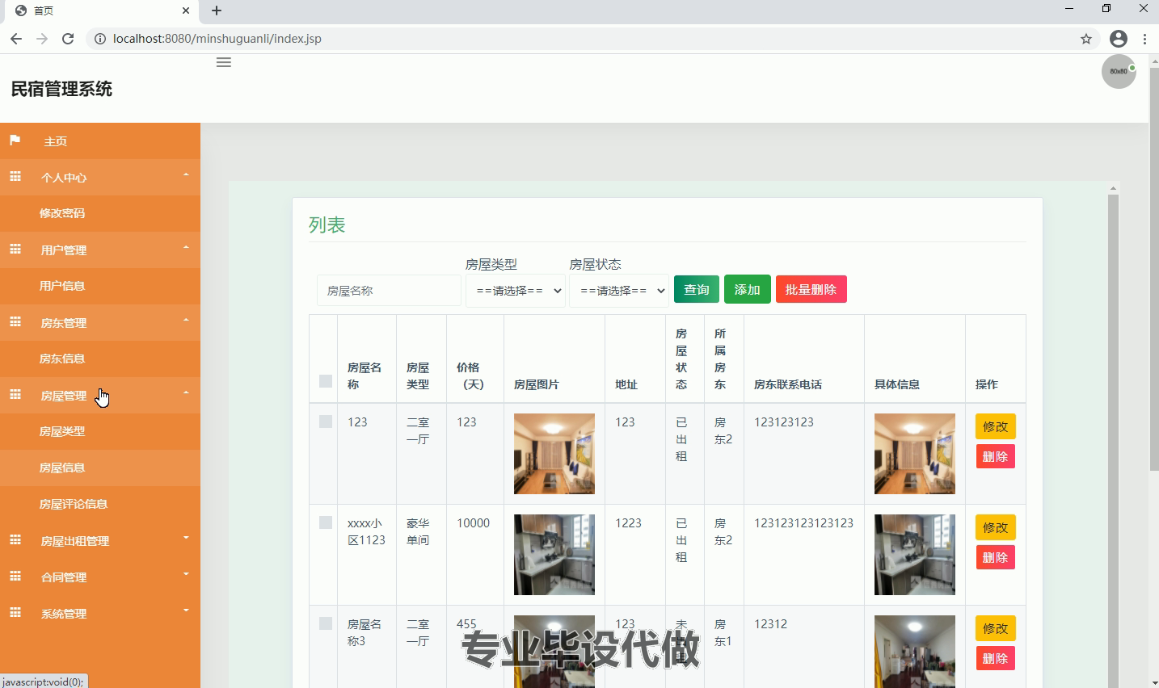Click grid icon next to 房屋出租管理

point(15,539)
